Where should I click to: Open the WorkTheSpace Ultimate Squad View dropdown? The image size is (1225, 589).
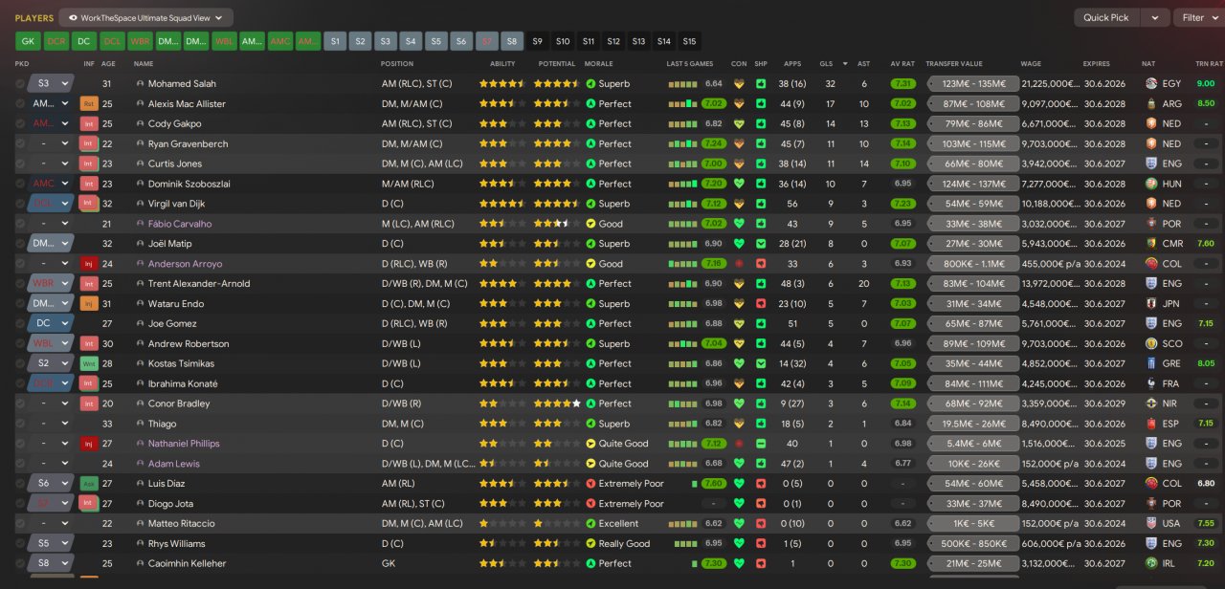(x=145, y=17)
